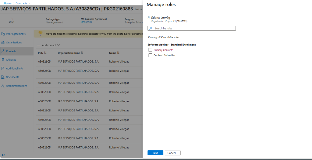Click the Organisation name column header
The height and width of the screenshot is (160, 312).
69,53
